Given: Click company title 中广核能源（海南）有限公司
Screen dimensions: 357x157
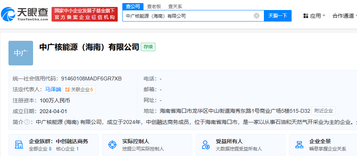Looking at the screenshot, I should tap(89, 47).
